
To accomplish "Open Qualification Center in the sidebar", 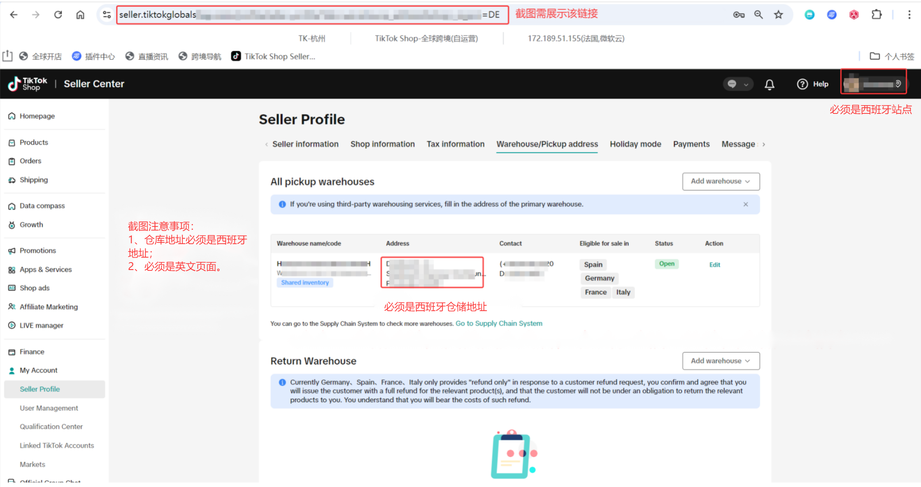I will pyautogui.click(x=51, y=427).
